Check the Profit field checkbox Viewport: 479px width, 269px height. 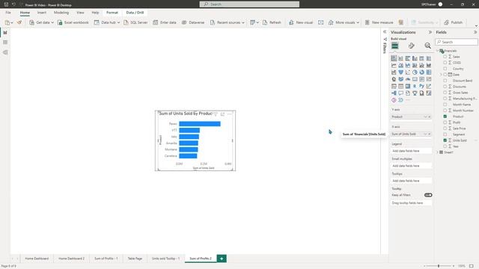pyautogui.click(x=445, y=123)
